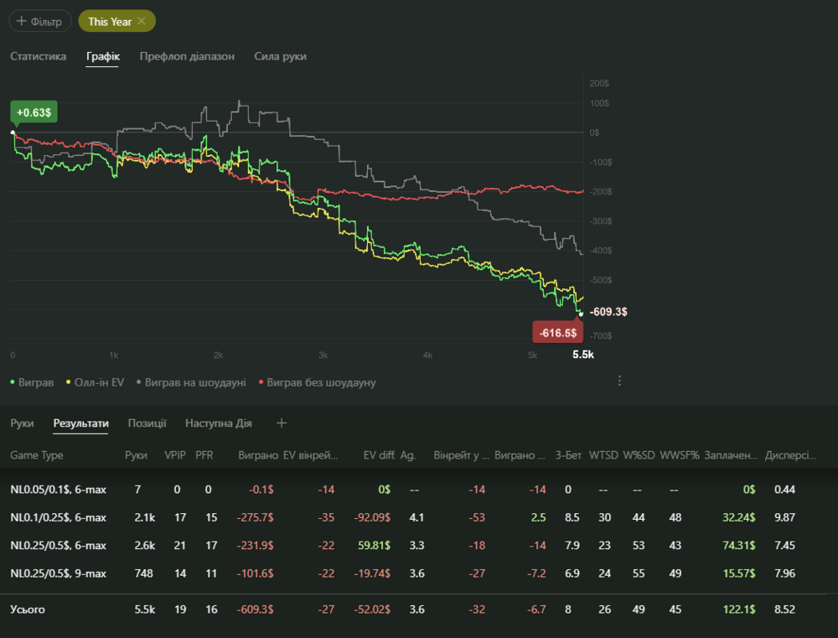Toggle the Виграв green line legend

(32, 382)
